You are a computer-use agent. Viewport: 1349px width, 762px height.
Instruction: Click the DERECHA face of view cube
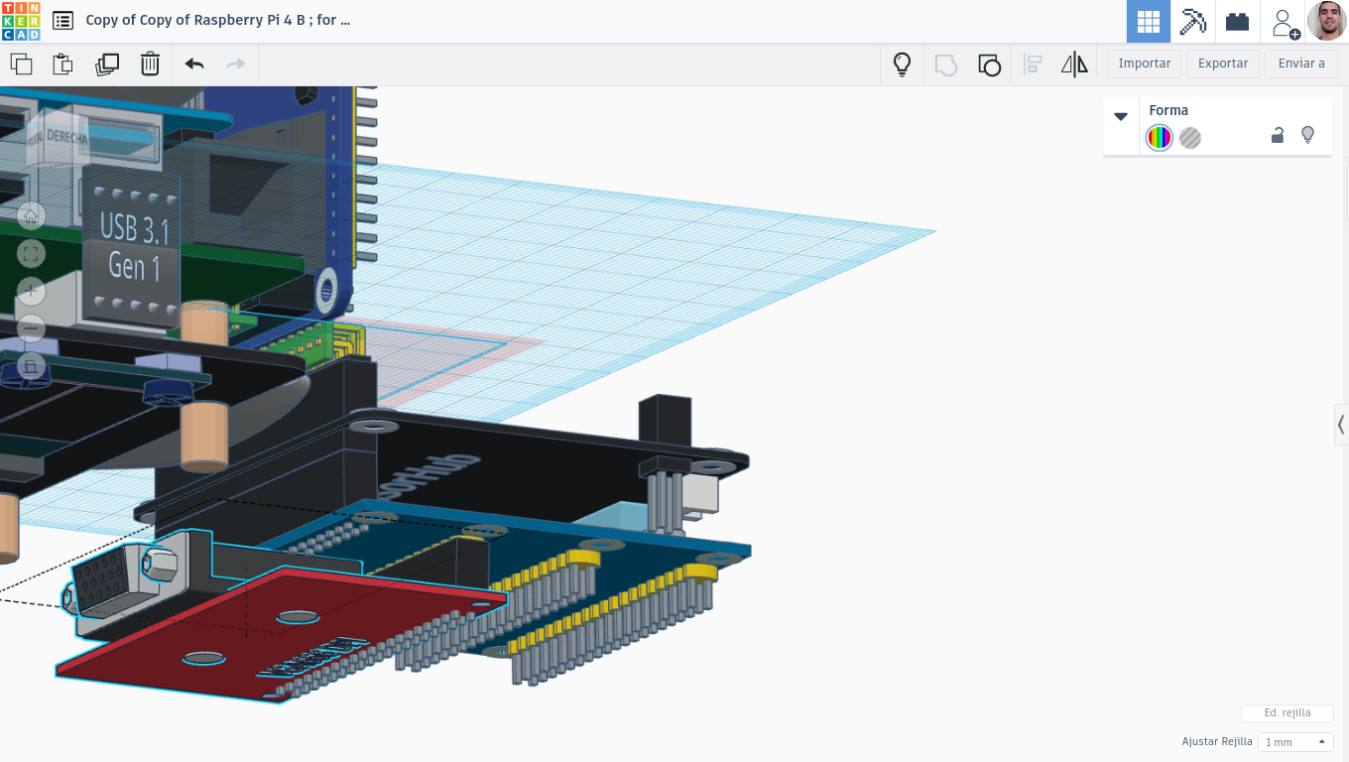tap(65, 138)
